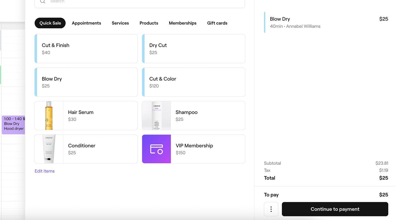Screen dimensions: 396x220
Task: Switch to the Appointments tab
Action: click(x=86, y=23)
